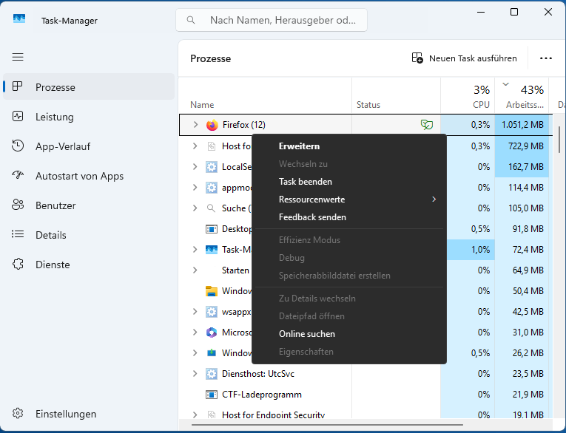Viewport: 566px width, 433px height.
Task: Click the horizontal scrollbar at bottom
Action: (x=327, y=425)
